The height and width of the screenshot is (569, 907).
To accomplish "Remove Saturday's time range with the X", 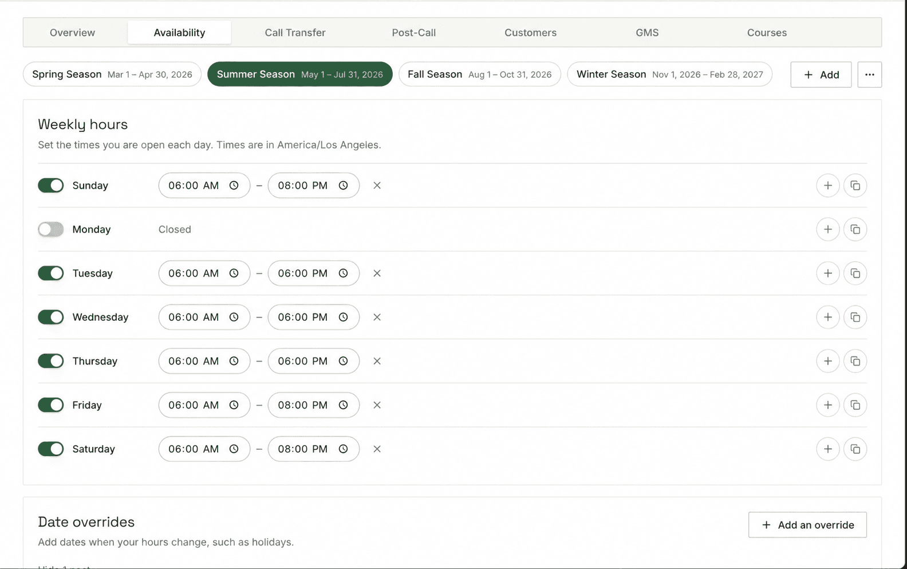I will click(377, 449).
